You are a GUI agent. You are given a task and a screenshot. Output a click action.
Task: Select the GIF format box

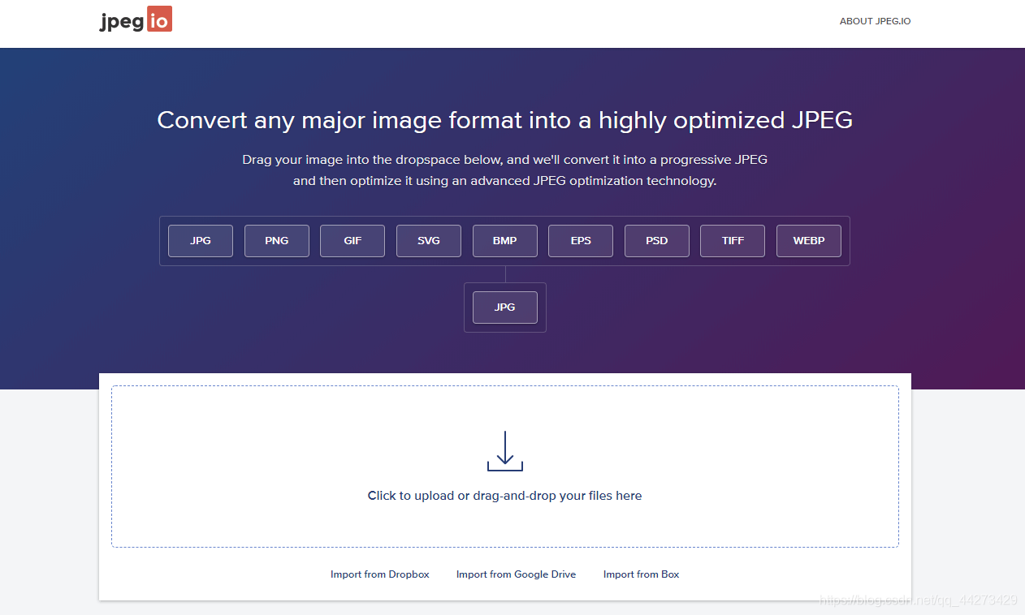(352, 241)
